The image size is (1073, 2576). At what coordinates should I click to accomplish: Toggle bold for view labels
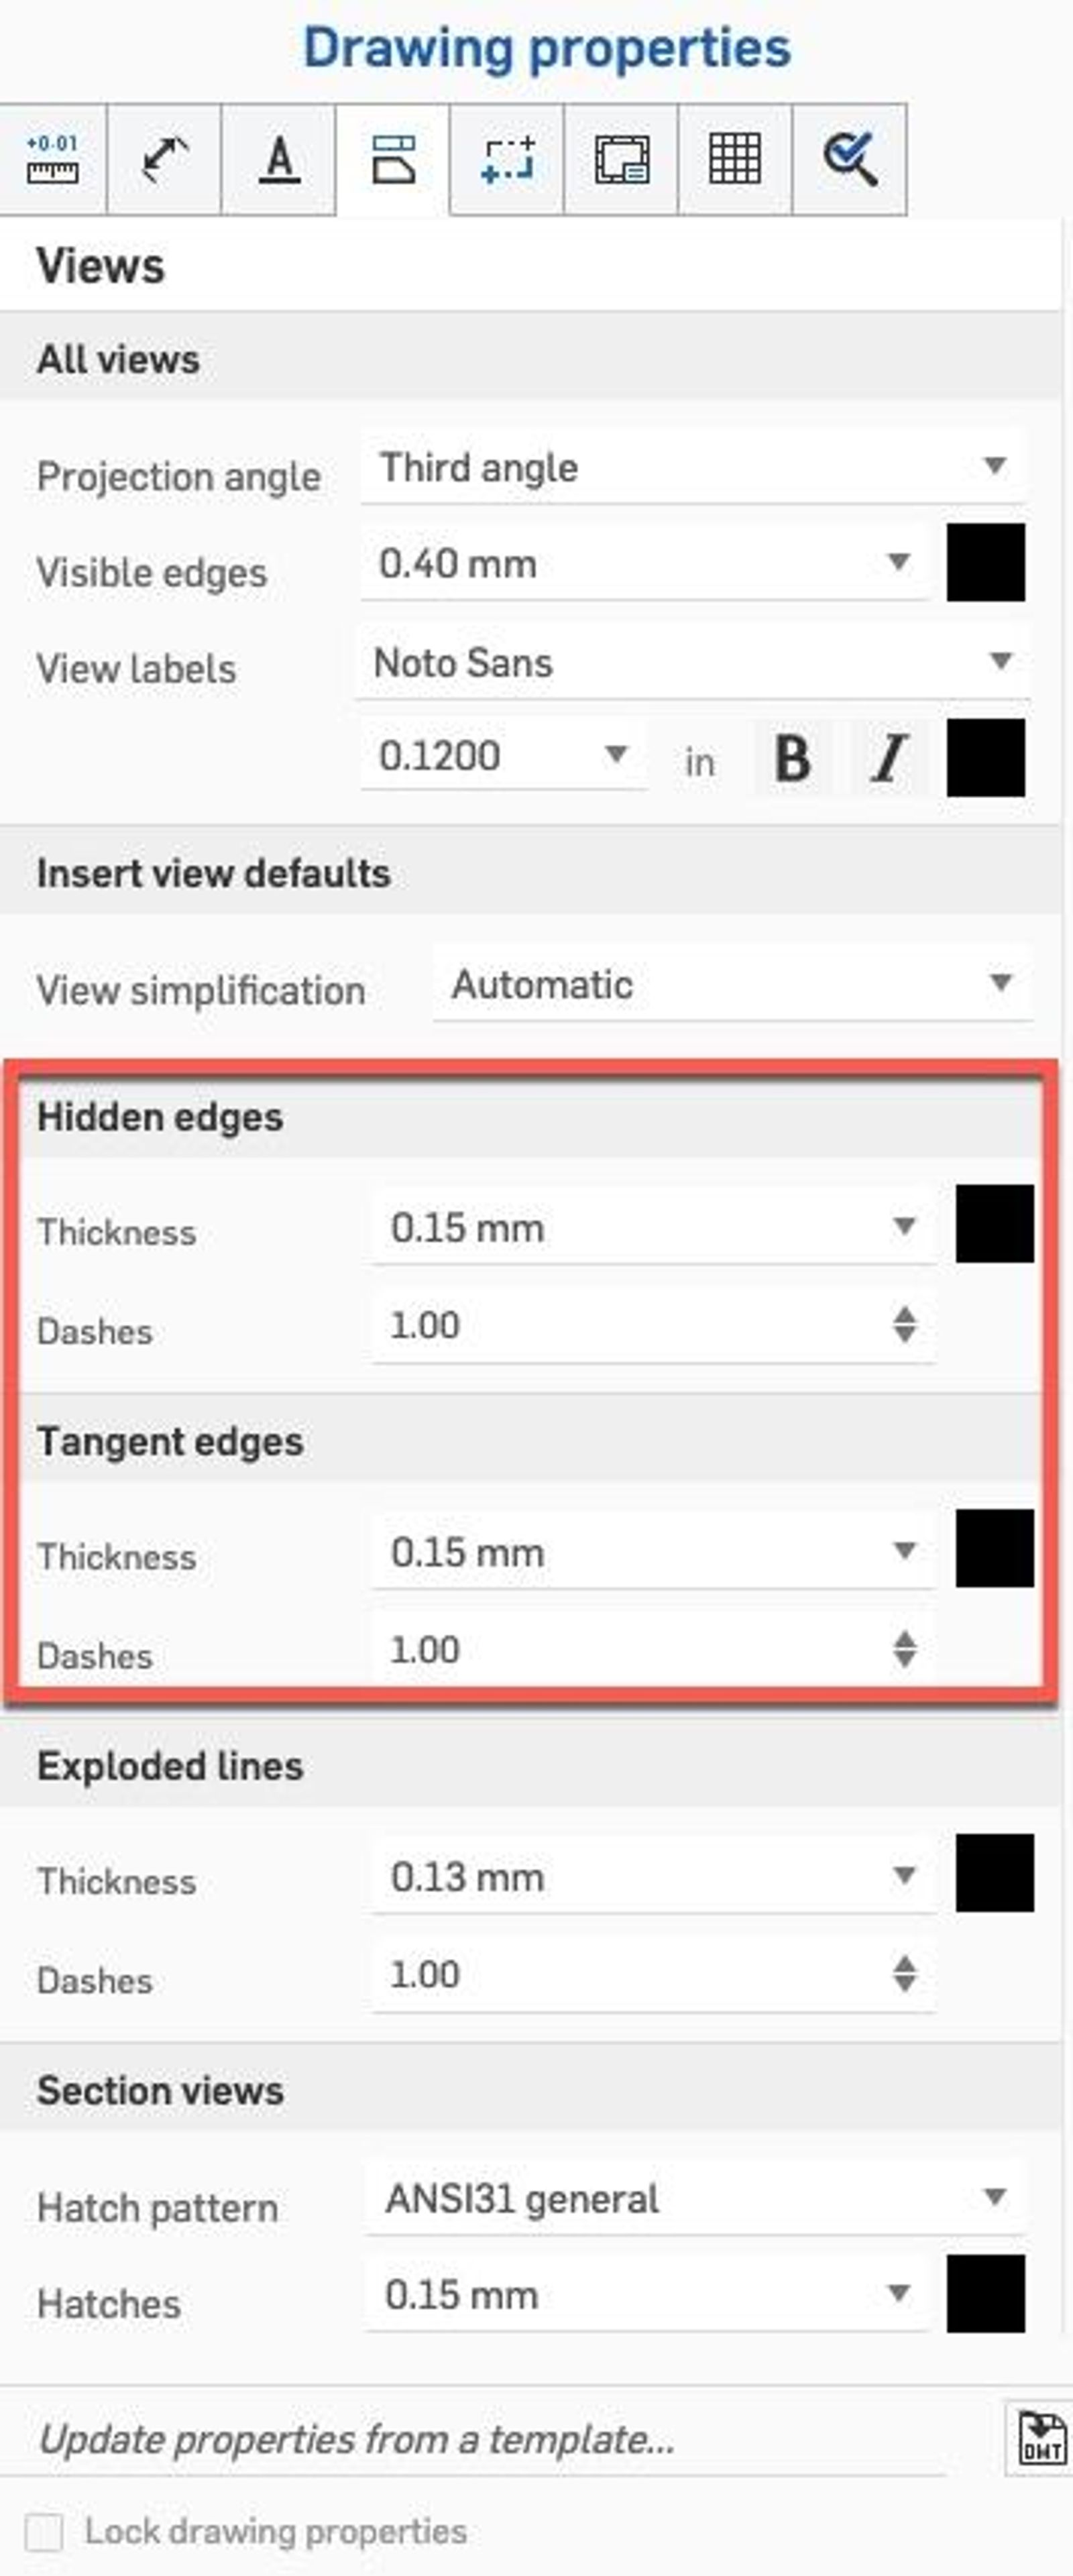point(793,758)
